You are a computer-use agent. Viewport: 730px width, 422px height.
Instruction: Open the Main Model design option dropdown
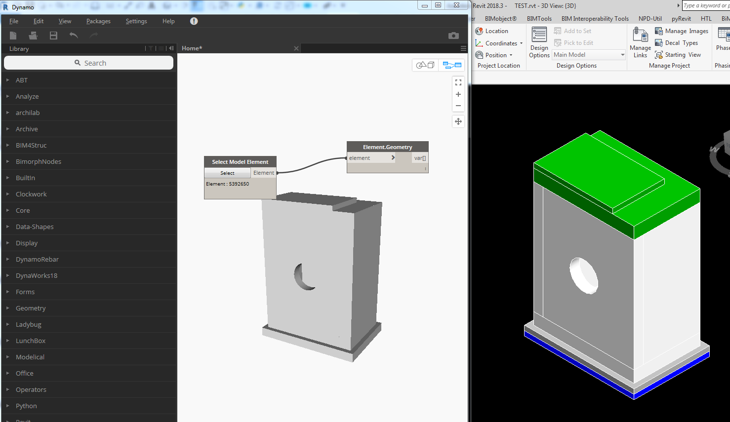coord(589,55)
